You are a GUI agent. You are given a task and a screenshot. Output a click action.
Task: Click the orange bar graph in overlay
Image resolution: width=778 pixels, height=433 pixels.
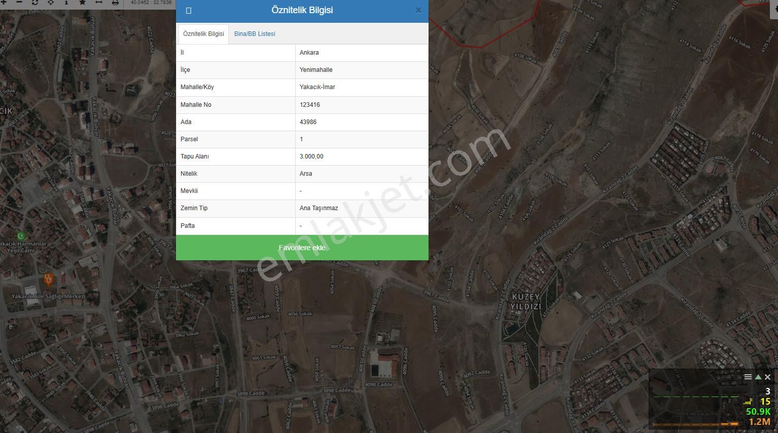point(695,424)
